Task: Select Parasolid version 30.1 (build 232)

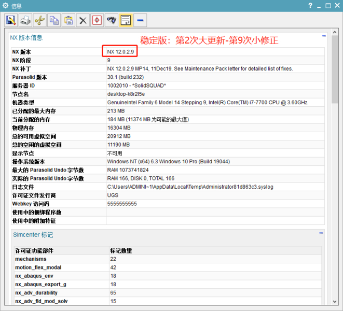Action: pyautogui.click(x=126, y=77)
